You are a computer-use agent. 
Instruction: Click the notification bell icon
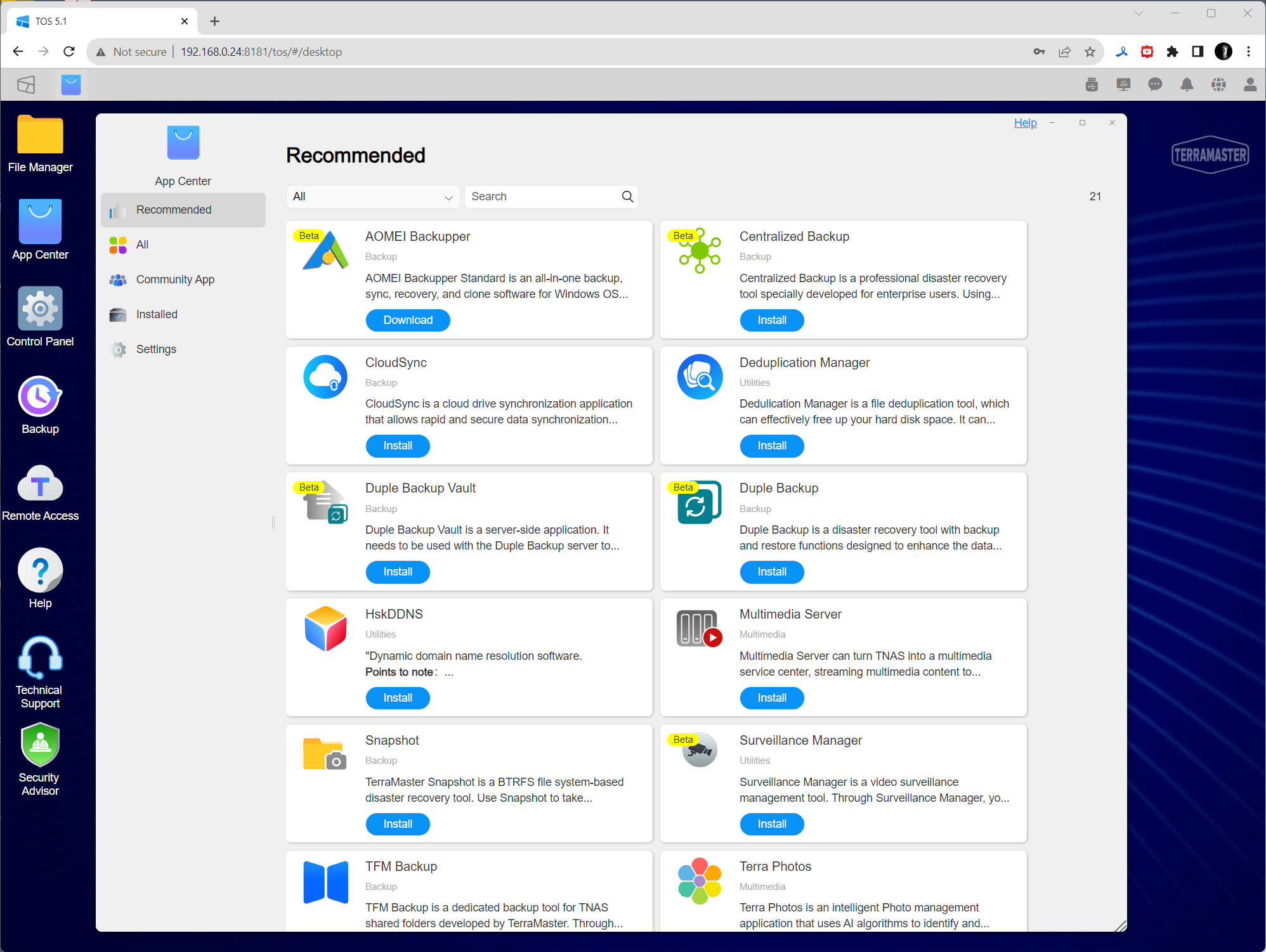click(1187, 85)
